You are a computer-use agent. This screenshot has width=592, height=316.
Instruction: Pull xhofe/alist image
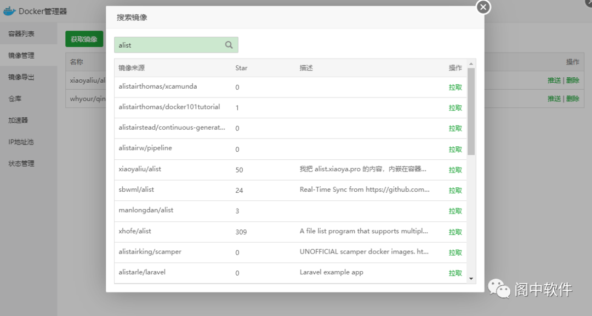[x=455, y=232]
